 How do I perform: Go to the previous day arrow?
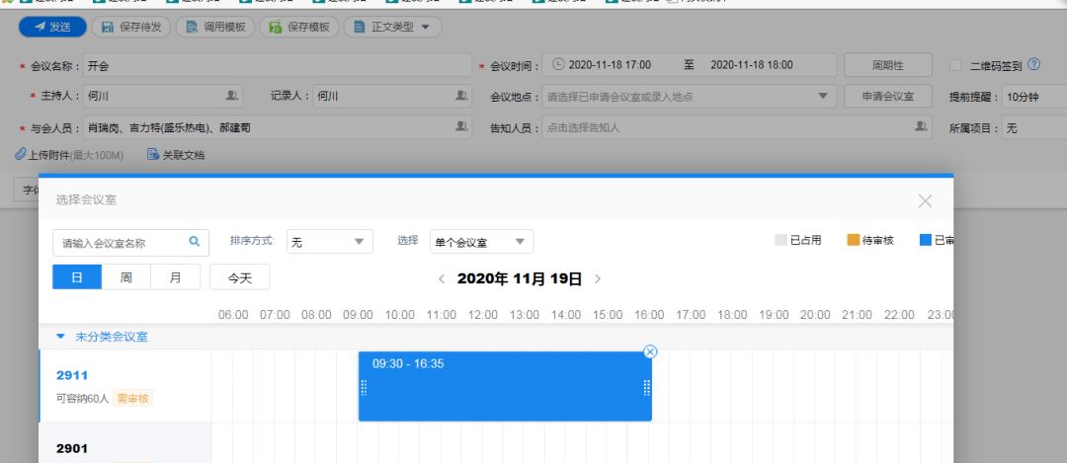tap(442, 279)
